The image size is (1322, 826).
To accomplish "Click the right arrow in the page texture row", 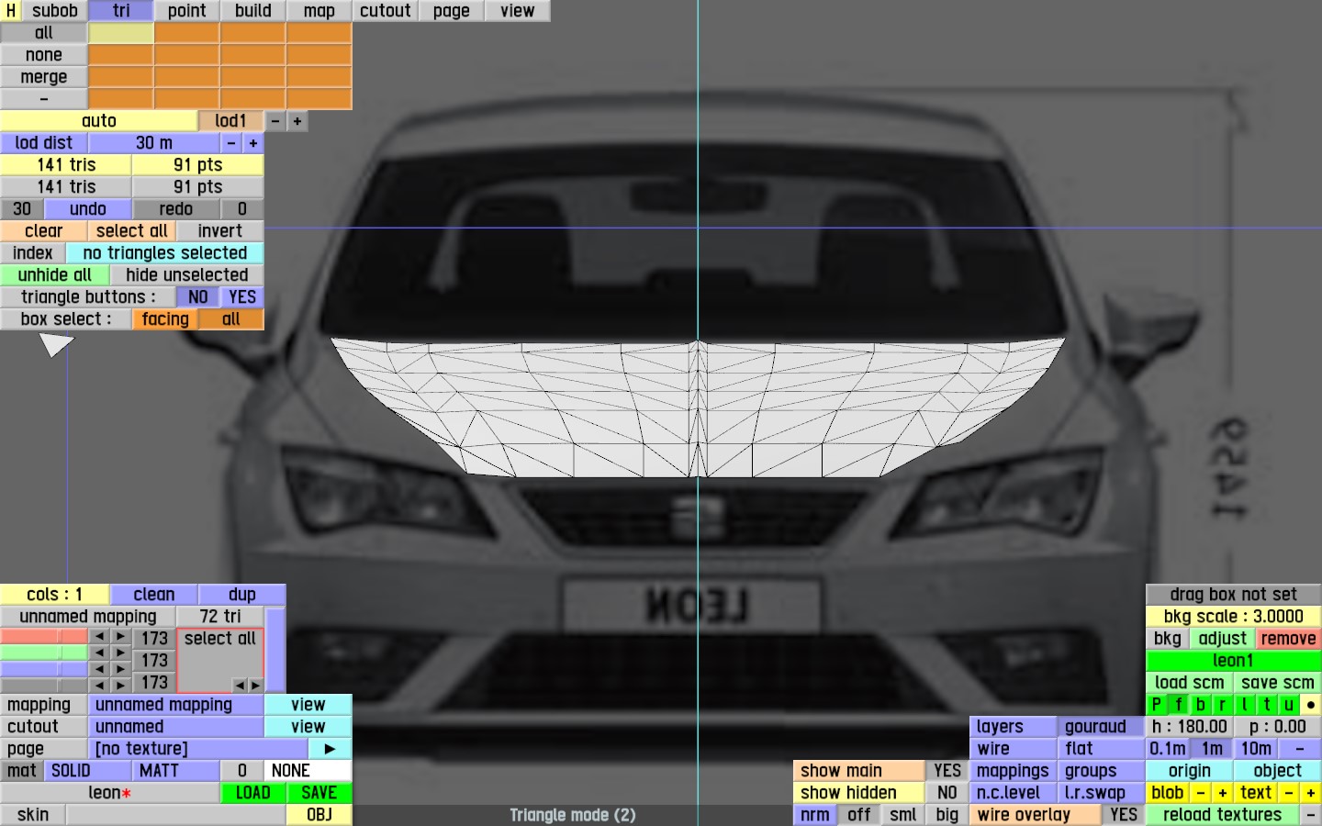I will click(330, 749).
